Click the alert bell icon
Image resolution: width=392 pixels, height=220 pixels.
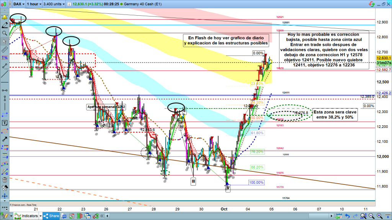(x=5, y=17)
